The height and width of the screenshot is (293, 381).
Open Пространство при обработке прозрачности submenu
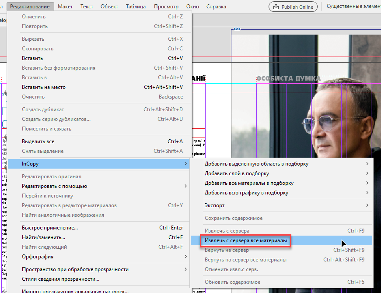click(x=99, y=269)
